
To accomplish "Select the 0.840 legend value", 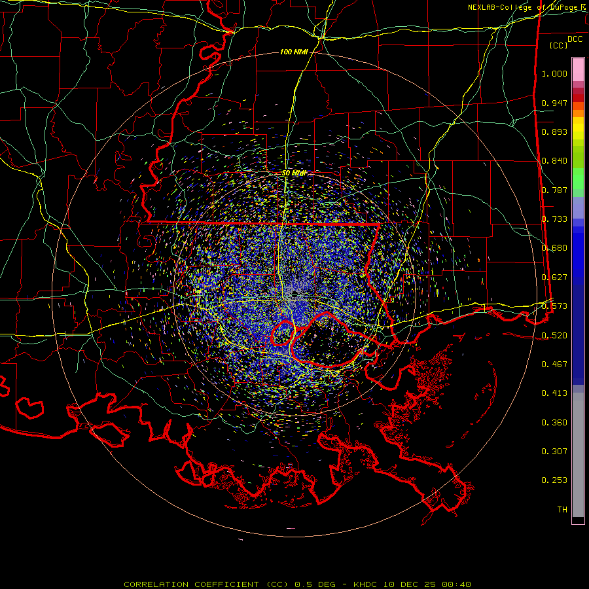I will click(x=554, y=161).
